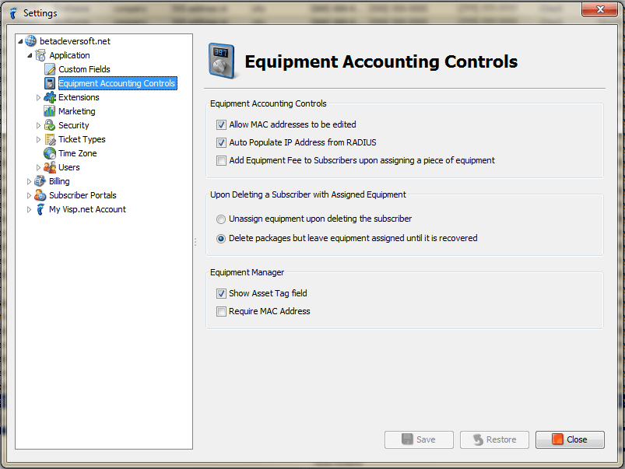625x469 pixels.
Task: Collapse the Application tree node
Action: tap(30, 55)
